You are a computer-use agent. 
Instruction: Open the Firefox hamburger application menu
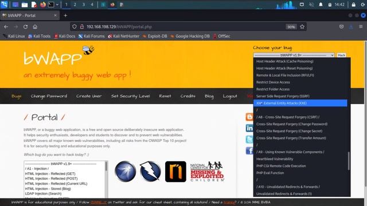click(361, 27)
